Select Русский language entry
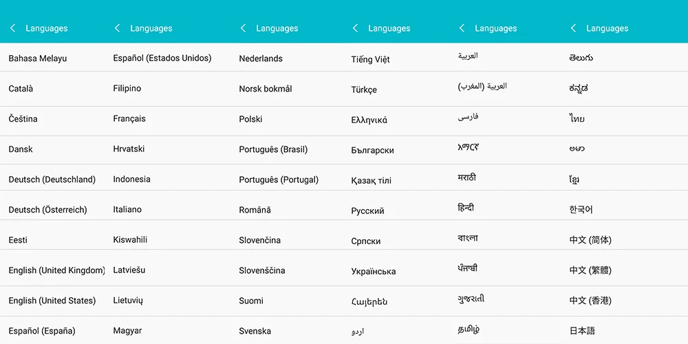The image size is (688, 344). (x=367, y=211)
